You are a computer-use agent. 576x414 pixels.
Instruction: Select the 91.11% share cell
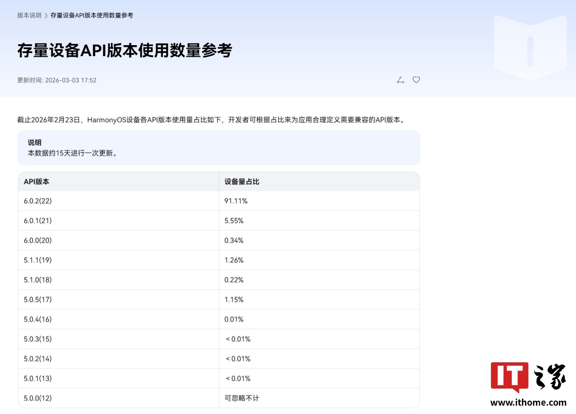click(319, 201)
